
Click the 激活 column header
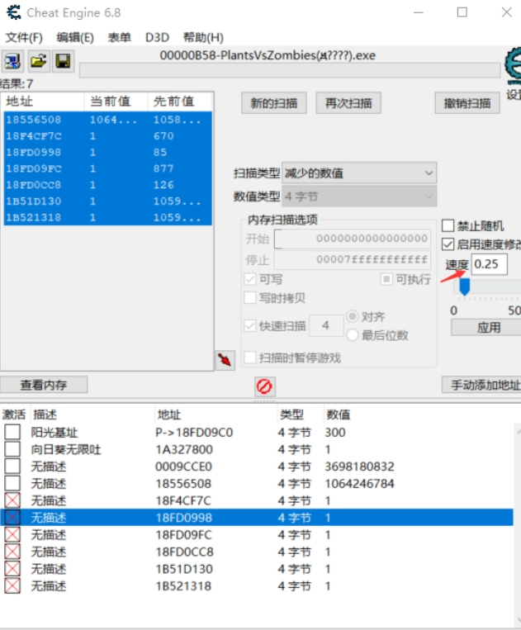14,414
